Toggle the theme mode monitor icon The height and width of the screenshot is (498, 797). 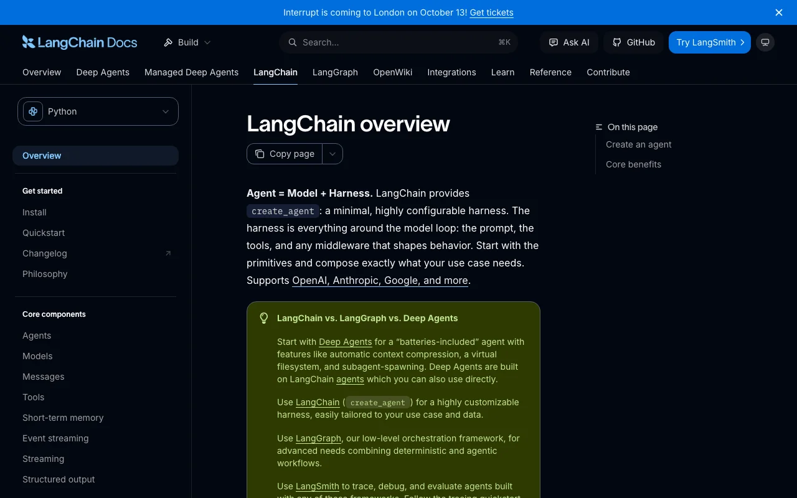765,42
